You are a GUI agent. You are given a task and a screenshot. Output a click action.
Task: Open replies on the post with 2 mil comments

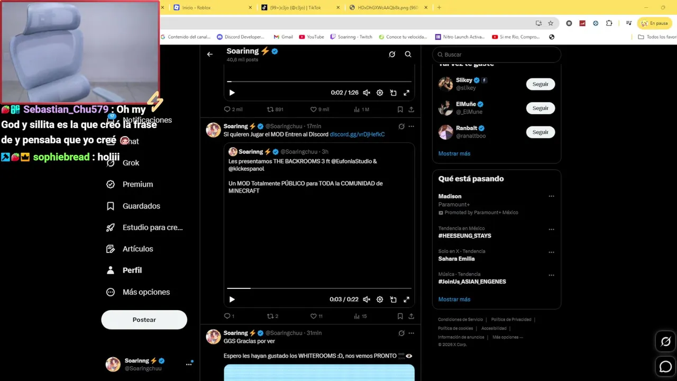[x=233, y=110]
